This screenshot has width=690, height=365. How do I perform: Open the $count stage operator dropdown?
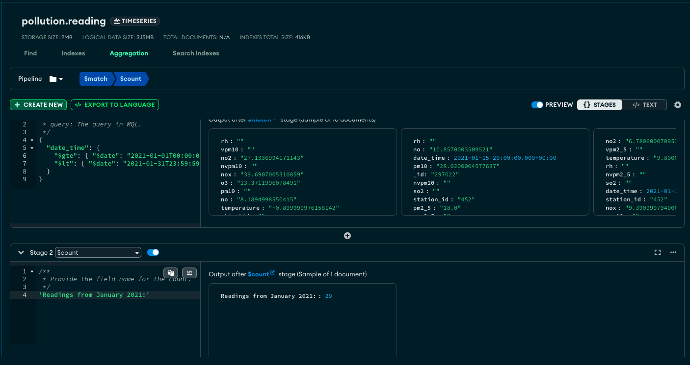(98, 253)
